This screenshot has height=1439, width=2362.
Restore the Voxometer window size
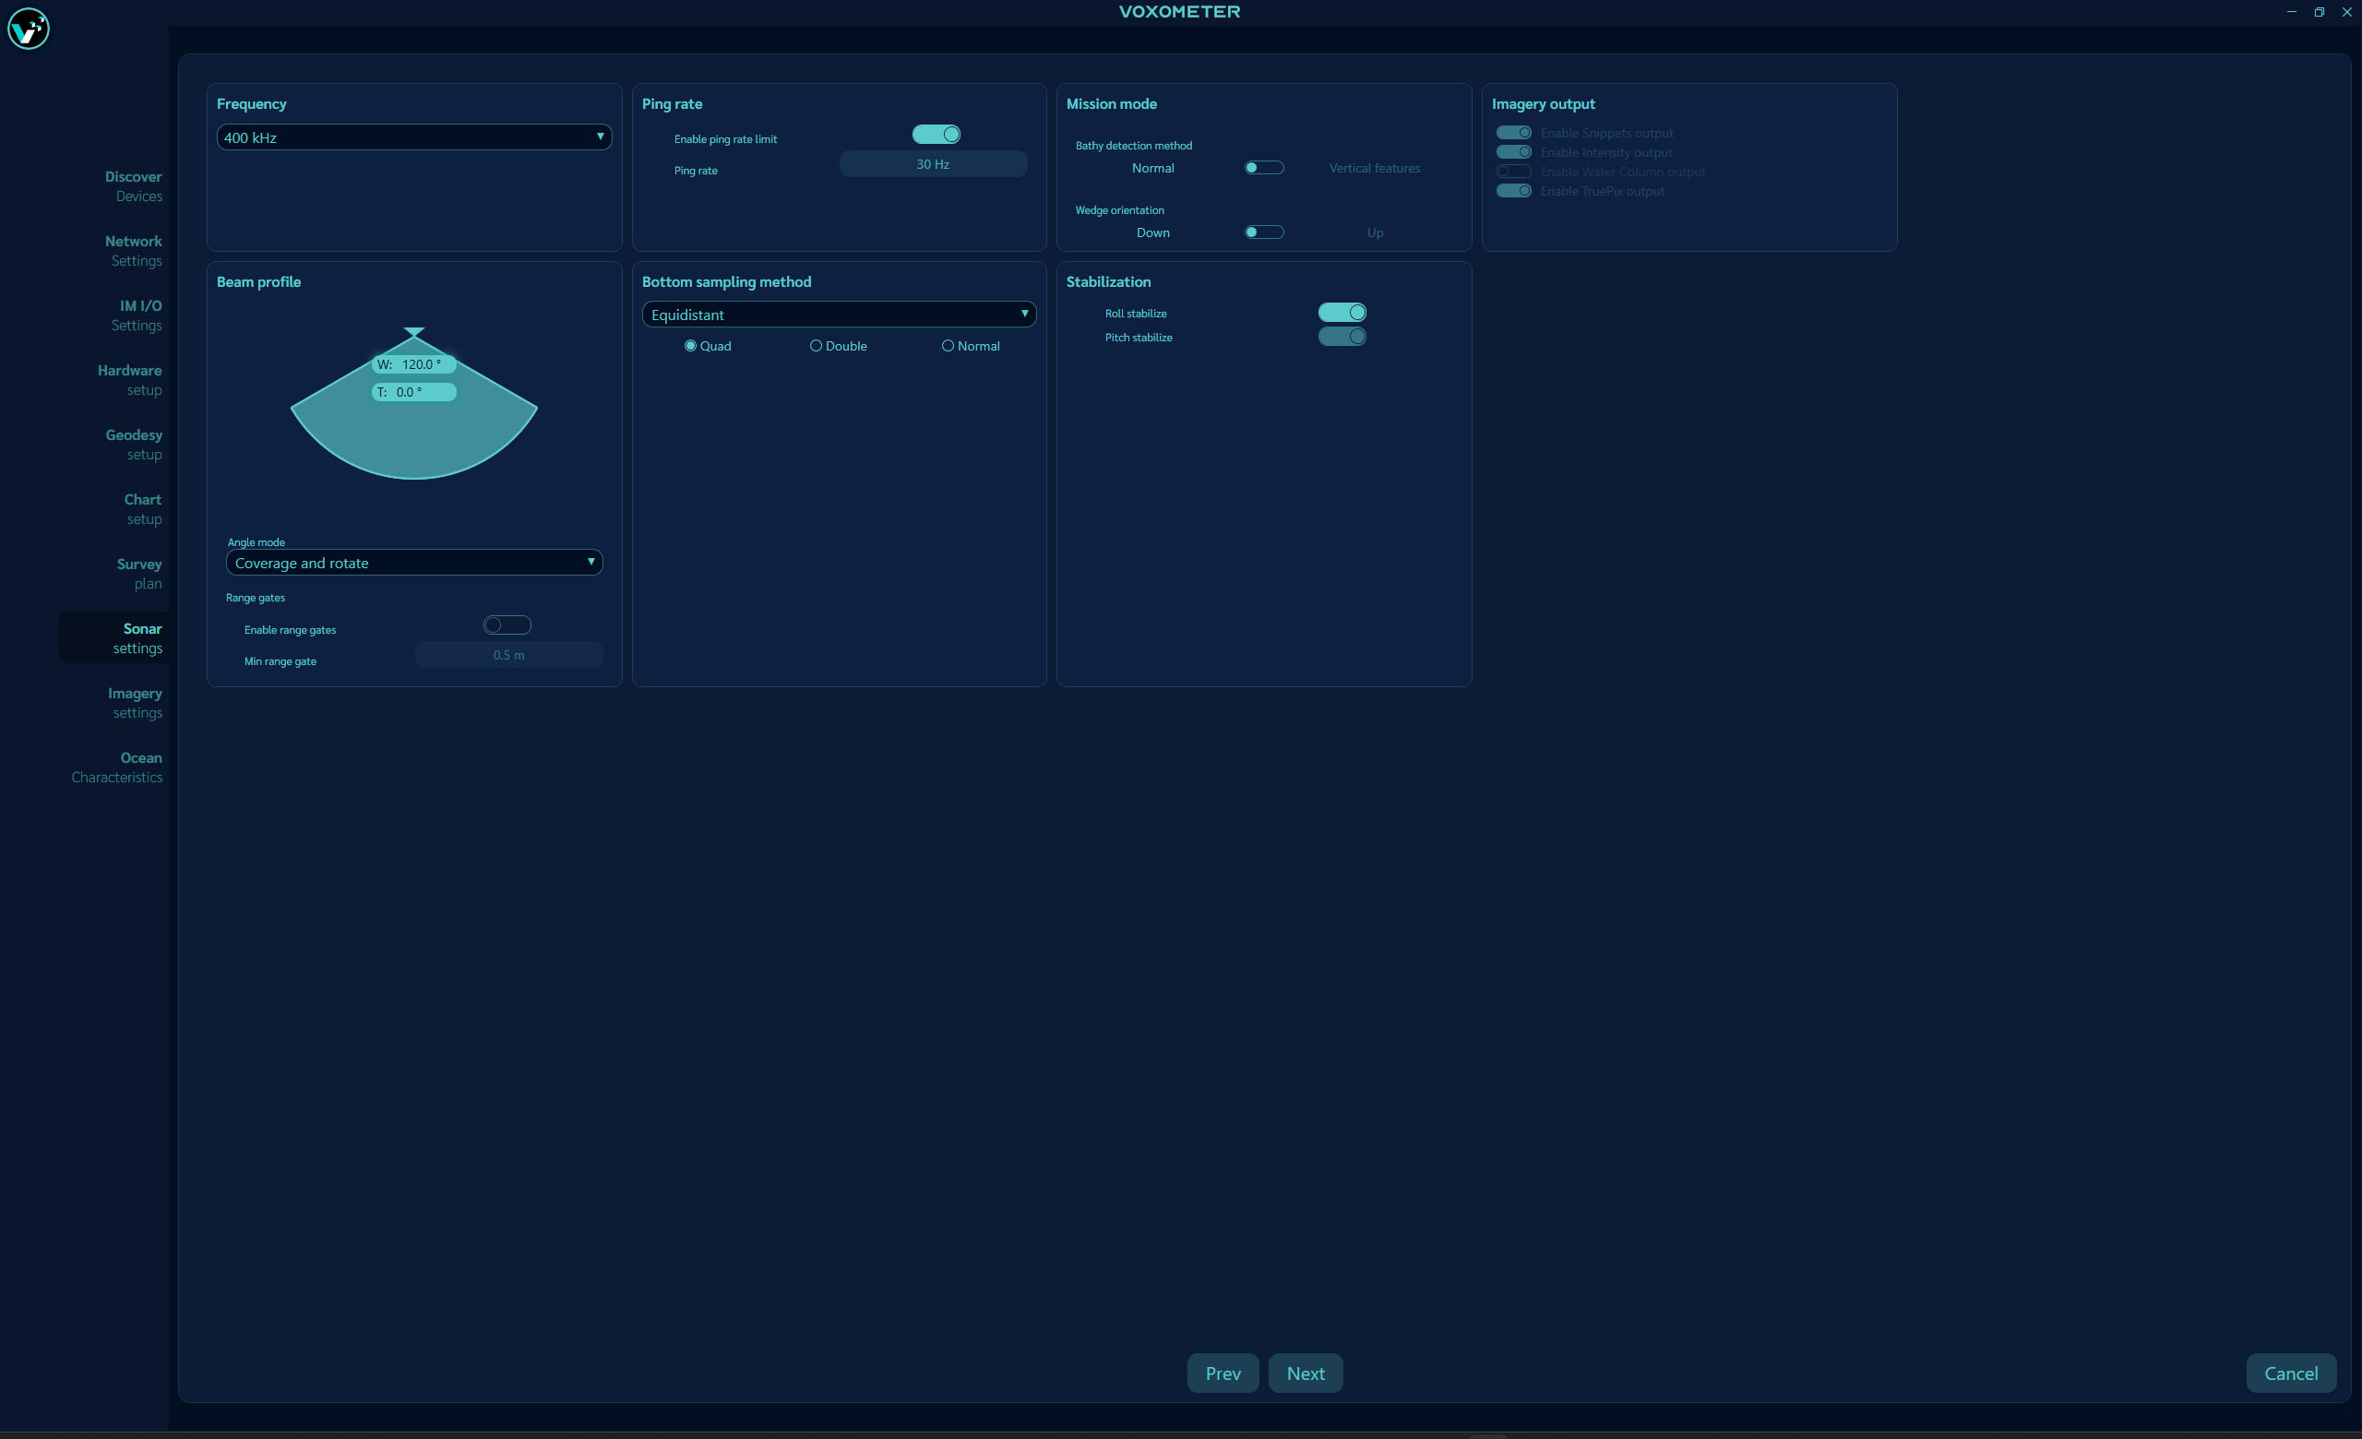[x=2319, y=11]
